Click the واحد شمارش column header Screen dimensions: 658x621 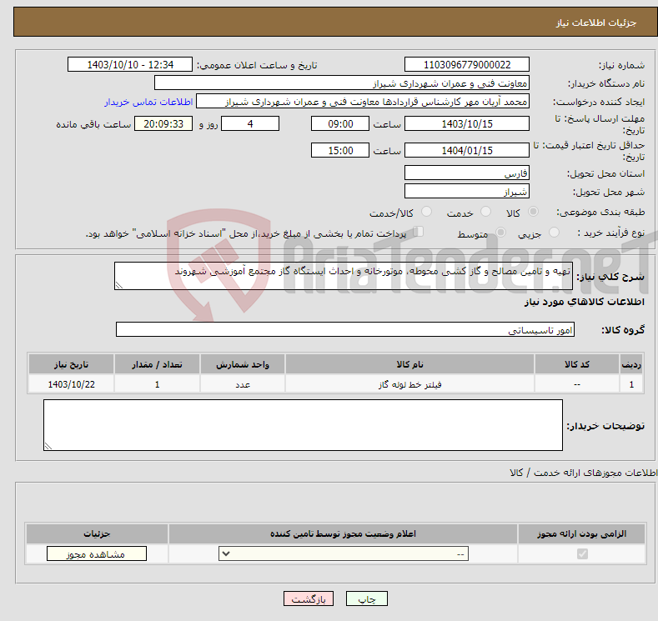(243, 364)
